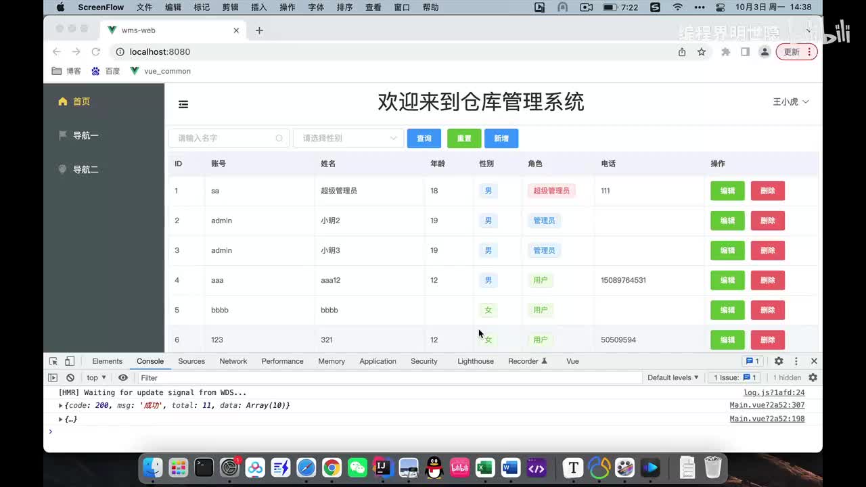The image size is (866, 487).
Task: Toggle device toolbar in DevTools
Action: pyautogui.click(x=69, y=361)
